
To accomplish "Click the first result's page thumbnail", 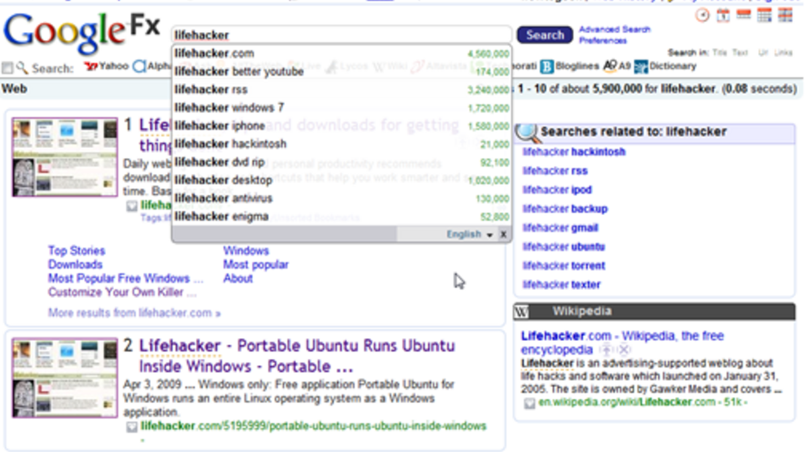I will click(64, 157).
